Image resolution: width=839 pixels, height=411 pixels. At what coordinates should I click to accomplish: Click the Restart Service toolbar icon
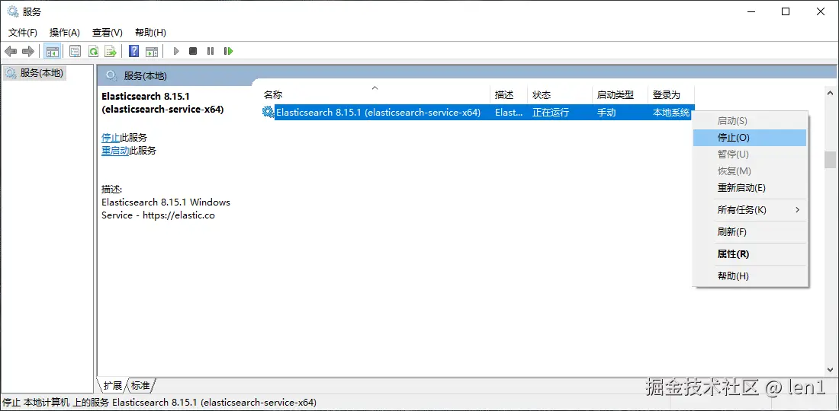[x=229, y=51]
